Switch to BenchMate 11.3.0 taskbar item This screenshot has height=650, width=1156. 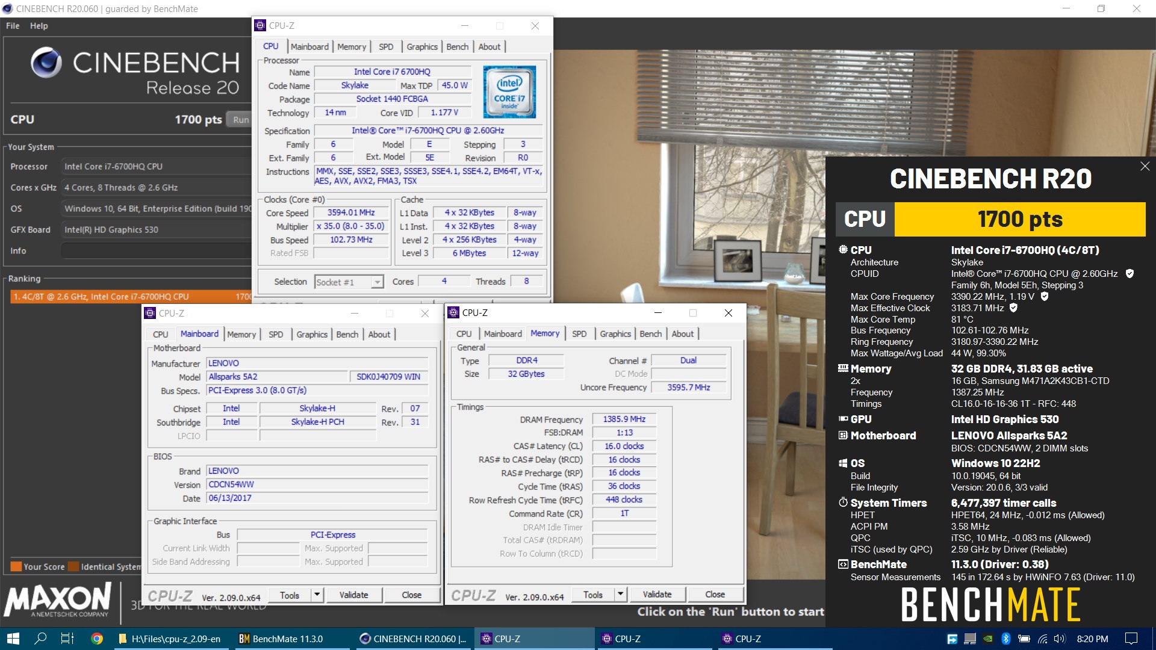click(292, 639)
